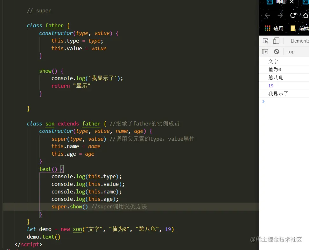Go back in the browser
Image resolution: width=309 pixels, height=250 pixels.
267,15
